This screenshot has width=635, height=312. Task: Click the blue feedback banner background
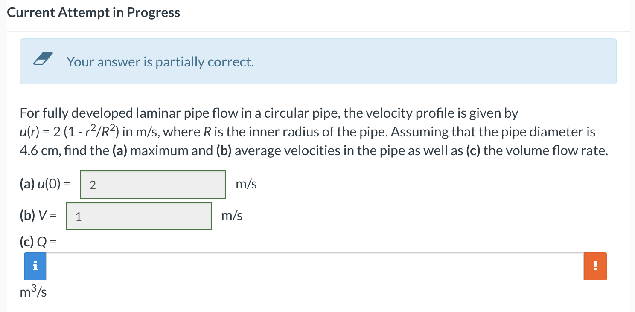384,61
